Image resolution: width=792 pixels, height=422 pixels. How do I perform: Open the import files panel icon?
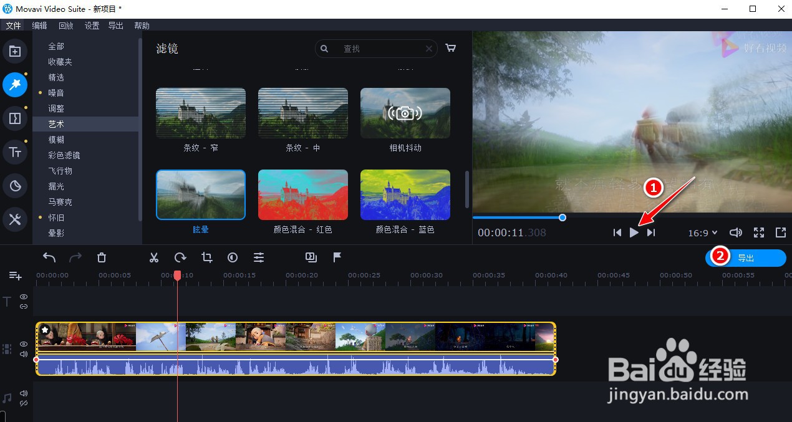[x=15, y=51]
